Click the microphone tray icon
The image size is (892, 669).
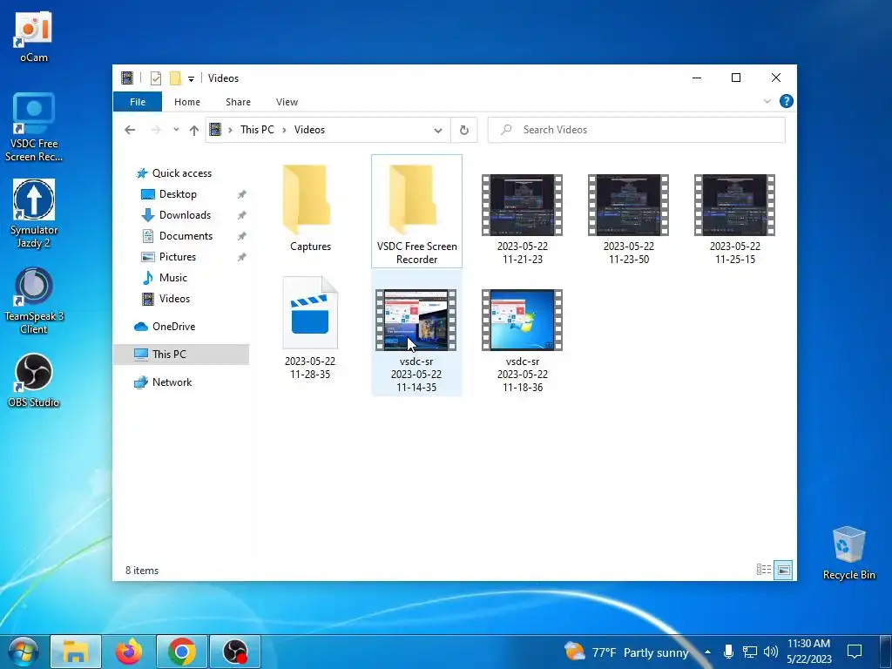(728, 652)
